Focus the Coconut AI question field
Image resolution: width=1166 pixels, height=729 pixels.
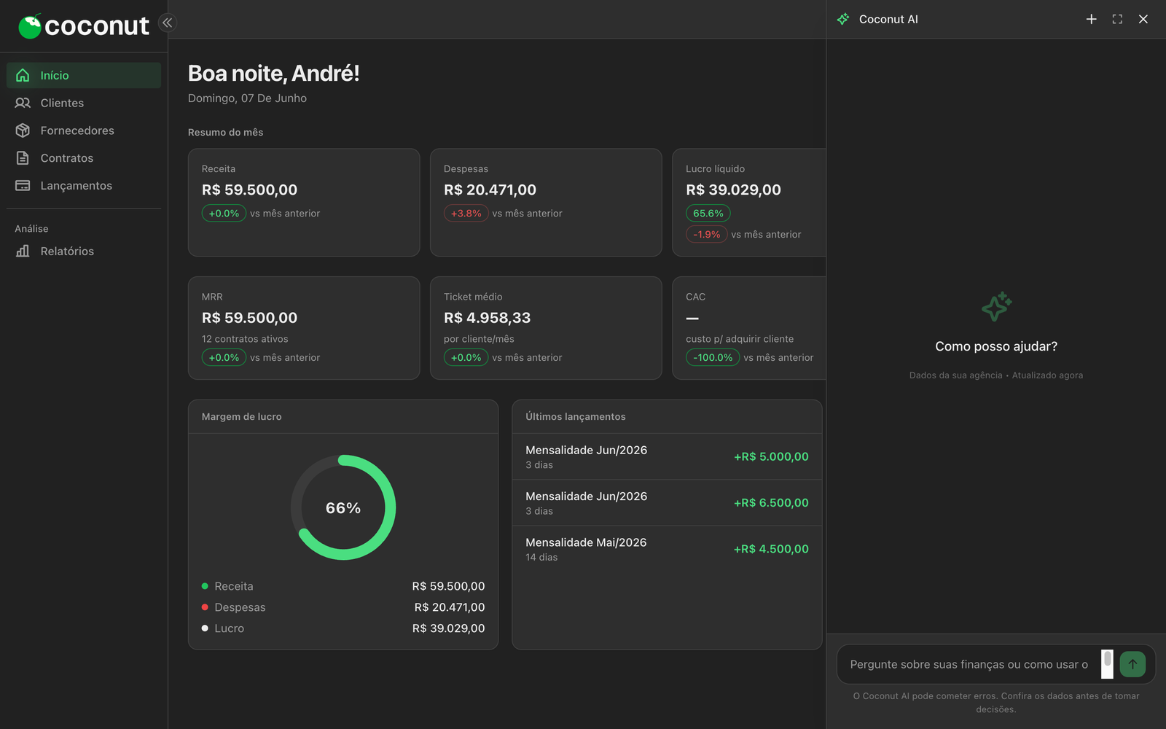pos(969,664)
